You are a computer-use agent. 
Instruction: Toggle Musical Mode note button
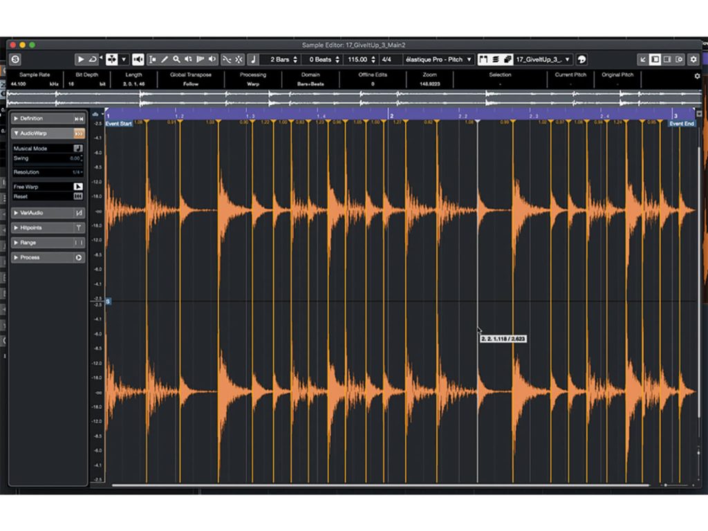78,148
